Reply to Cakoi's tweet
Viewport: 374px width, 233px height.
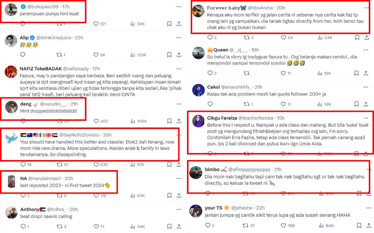pos(209,104)
